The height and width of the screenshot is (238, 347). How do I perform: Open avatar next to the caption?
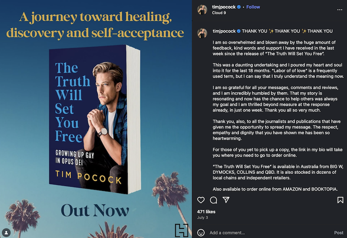click(202, 33)
